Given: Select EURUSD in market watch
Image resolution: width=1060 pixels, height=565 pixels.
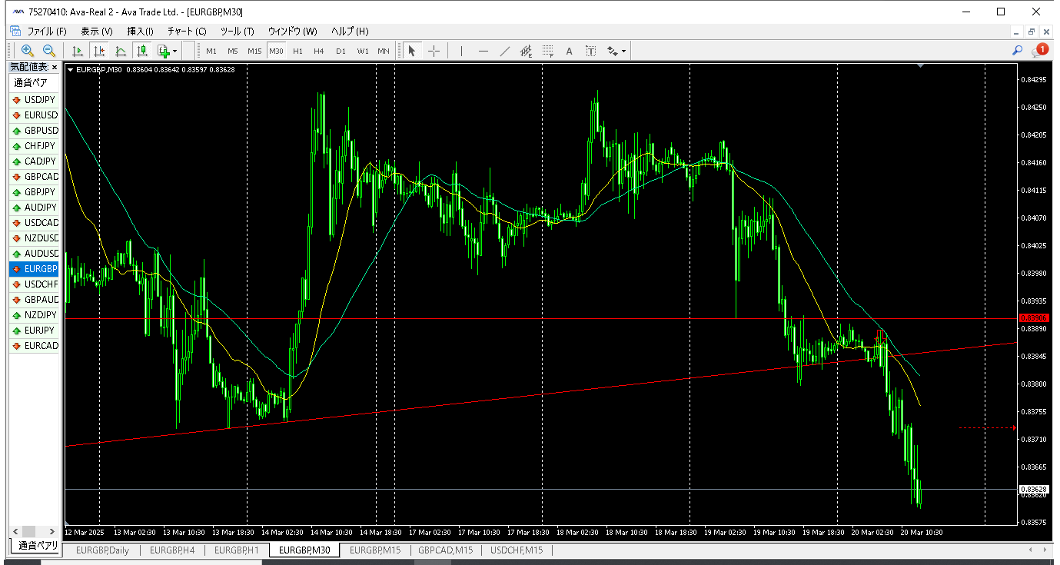Looking at the screenshot, I should [x=35, y=115].
